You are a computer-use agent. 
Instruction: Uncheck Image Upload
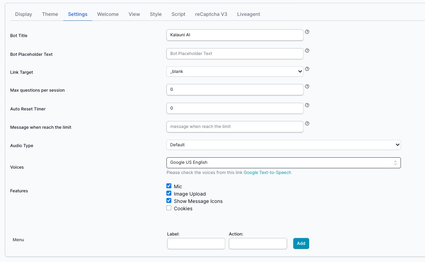[168, 193]
